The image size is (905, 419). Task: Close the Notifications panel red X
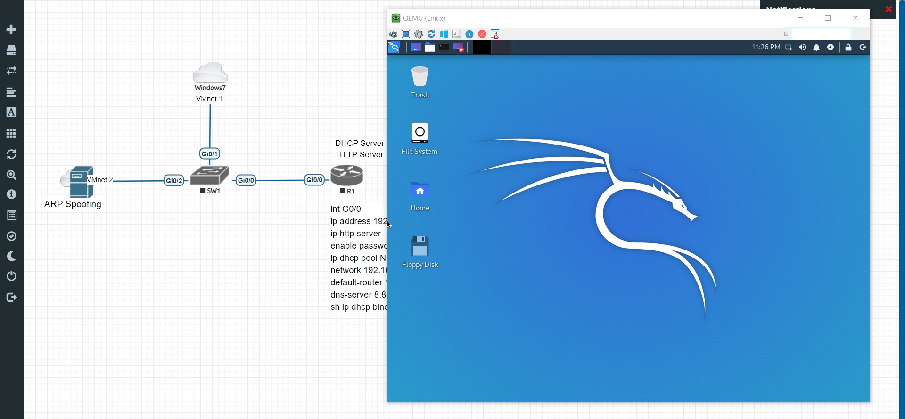pyautogui.click(x=889, y=9)
